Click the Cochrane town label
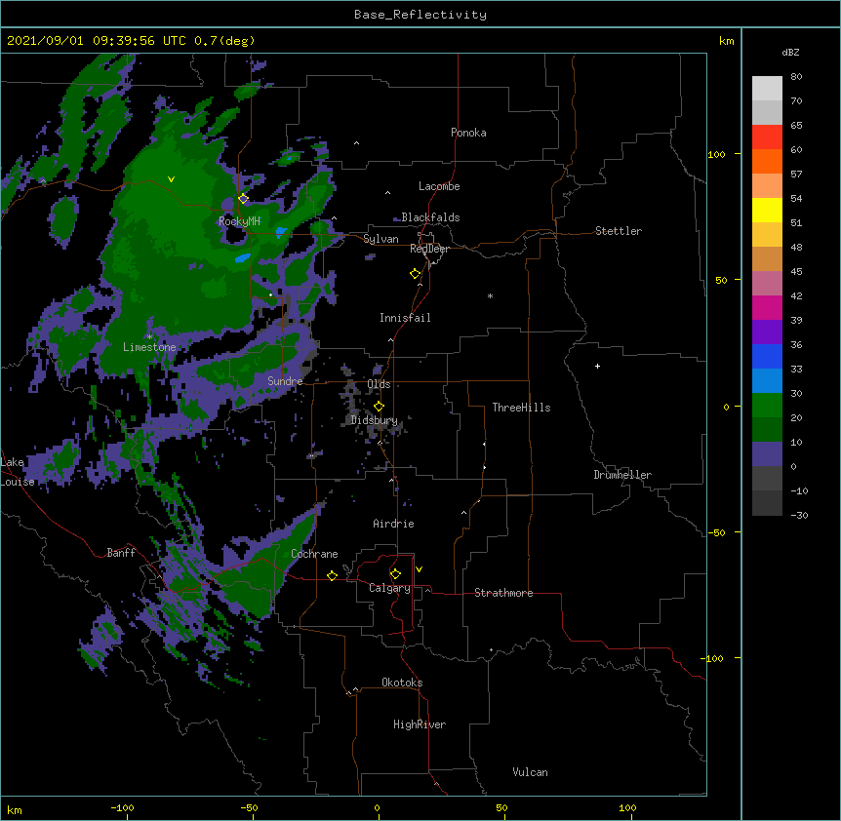Screen dimensions: 841x821 314,554
